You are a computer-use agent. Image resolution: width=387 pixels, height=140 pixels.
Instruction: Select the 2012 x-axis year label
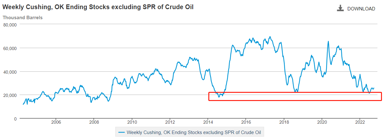point(170,122)
